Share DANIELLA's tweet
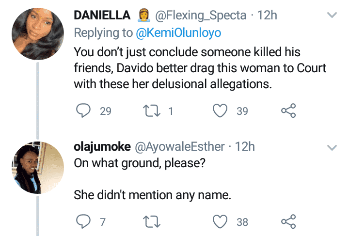 click(x=288, y=111)
